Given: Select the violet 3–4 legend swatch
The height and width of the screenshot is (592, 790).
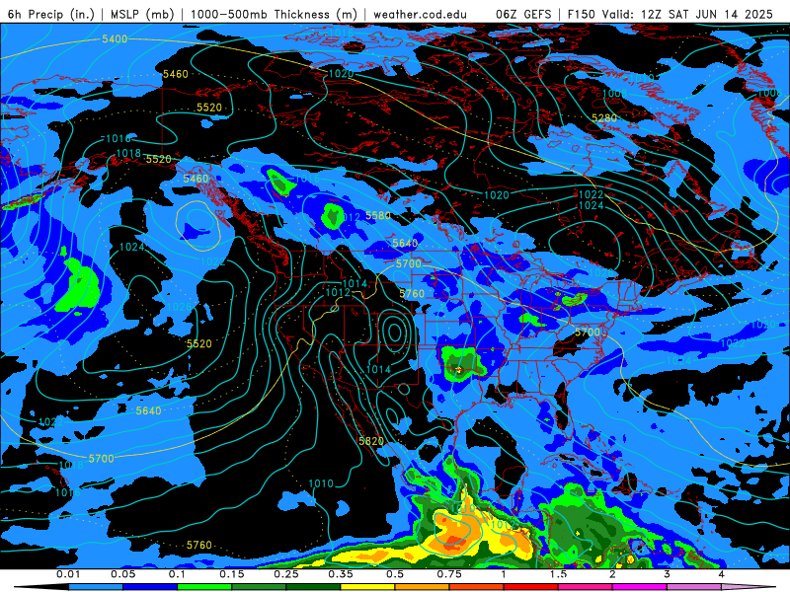Looking at the screenshot, I should 694,587.
